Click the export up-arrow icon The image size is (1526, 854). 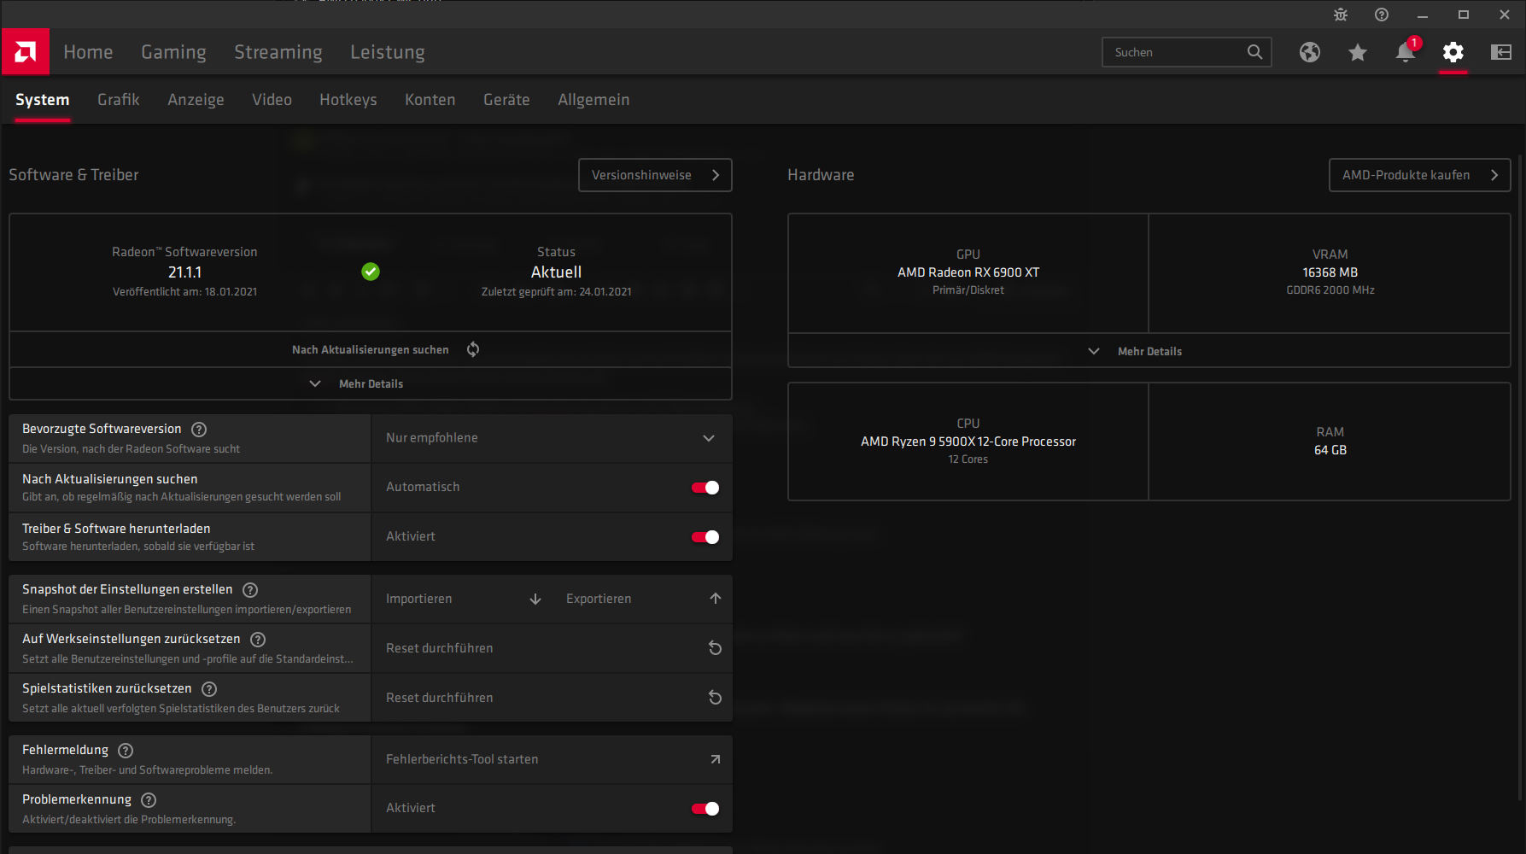pos(716,599)
